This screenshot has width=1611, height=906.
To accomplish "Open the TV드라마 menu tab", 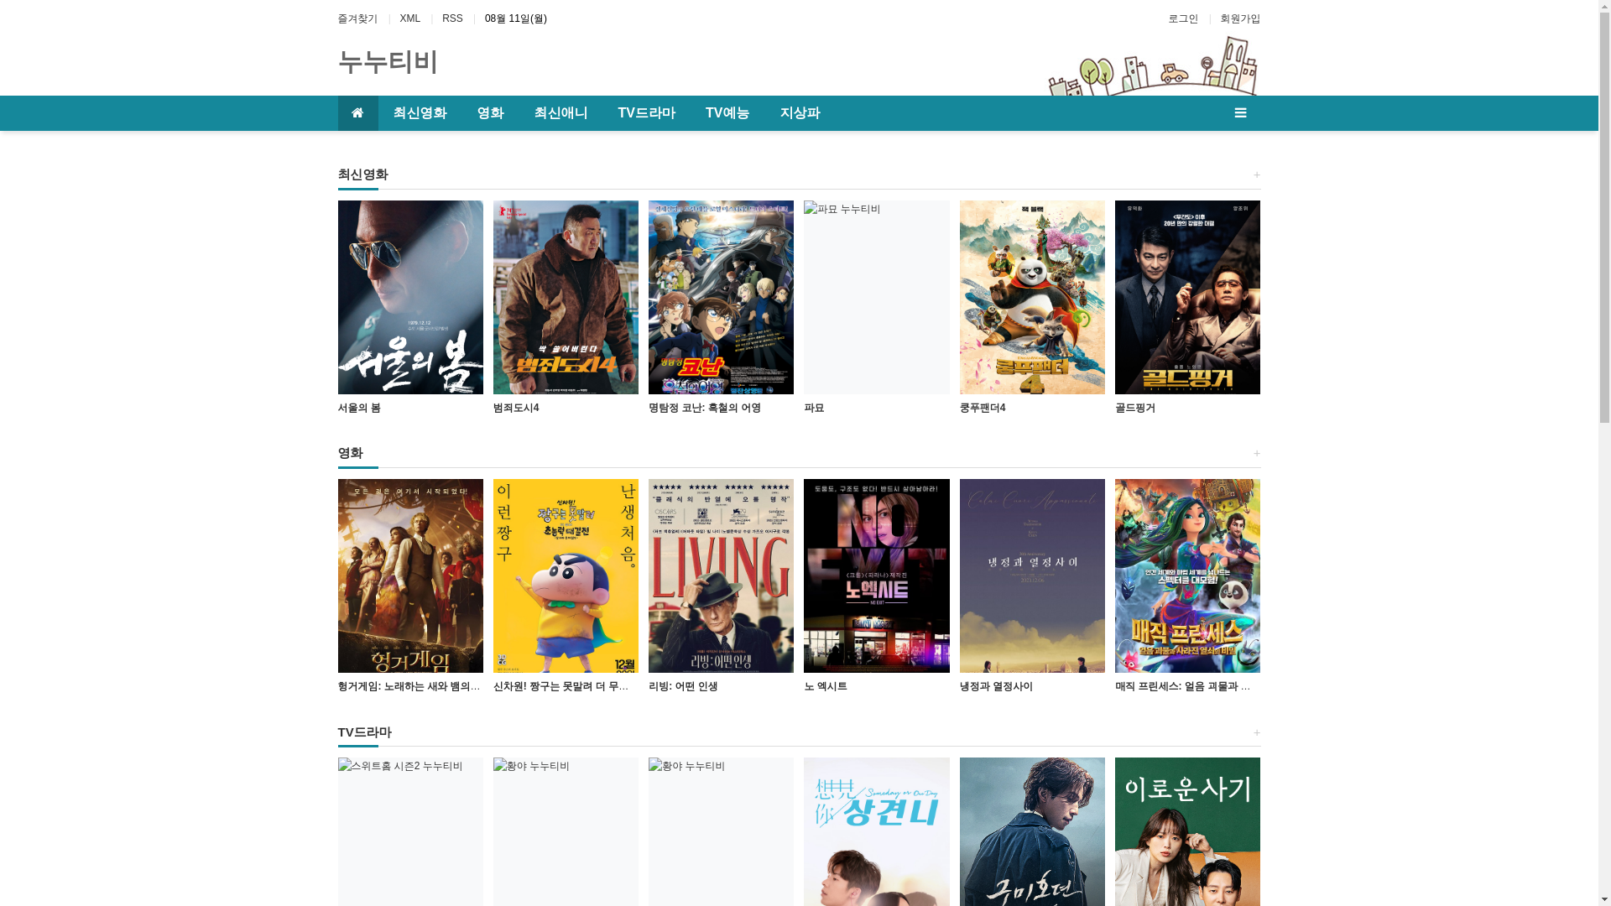I will (646, 113).
